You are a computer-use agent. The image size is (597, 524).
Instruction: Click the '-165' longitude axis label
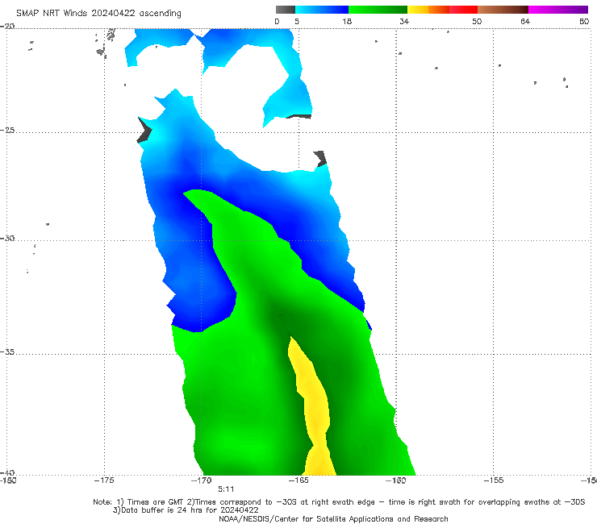298,480
